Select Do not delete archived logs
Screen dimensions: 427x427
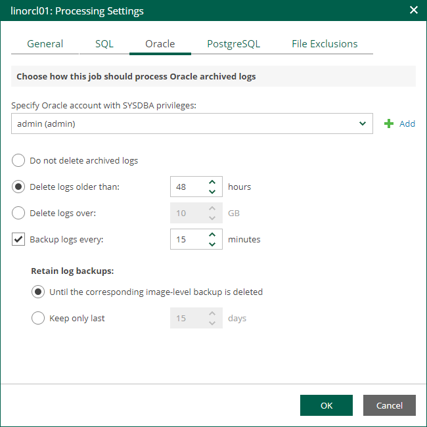tap(18, 160)
